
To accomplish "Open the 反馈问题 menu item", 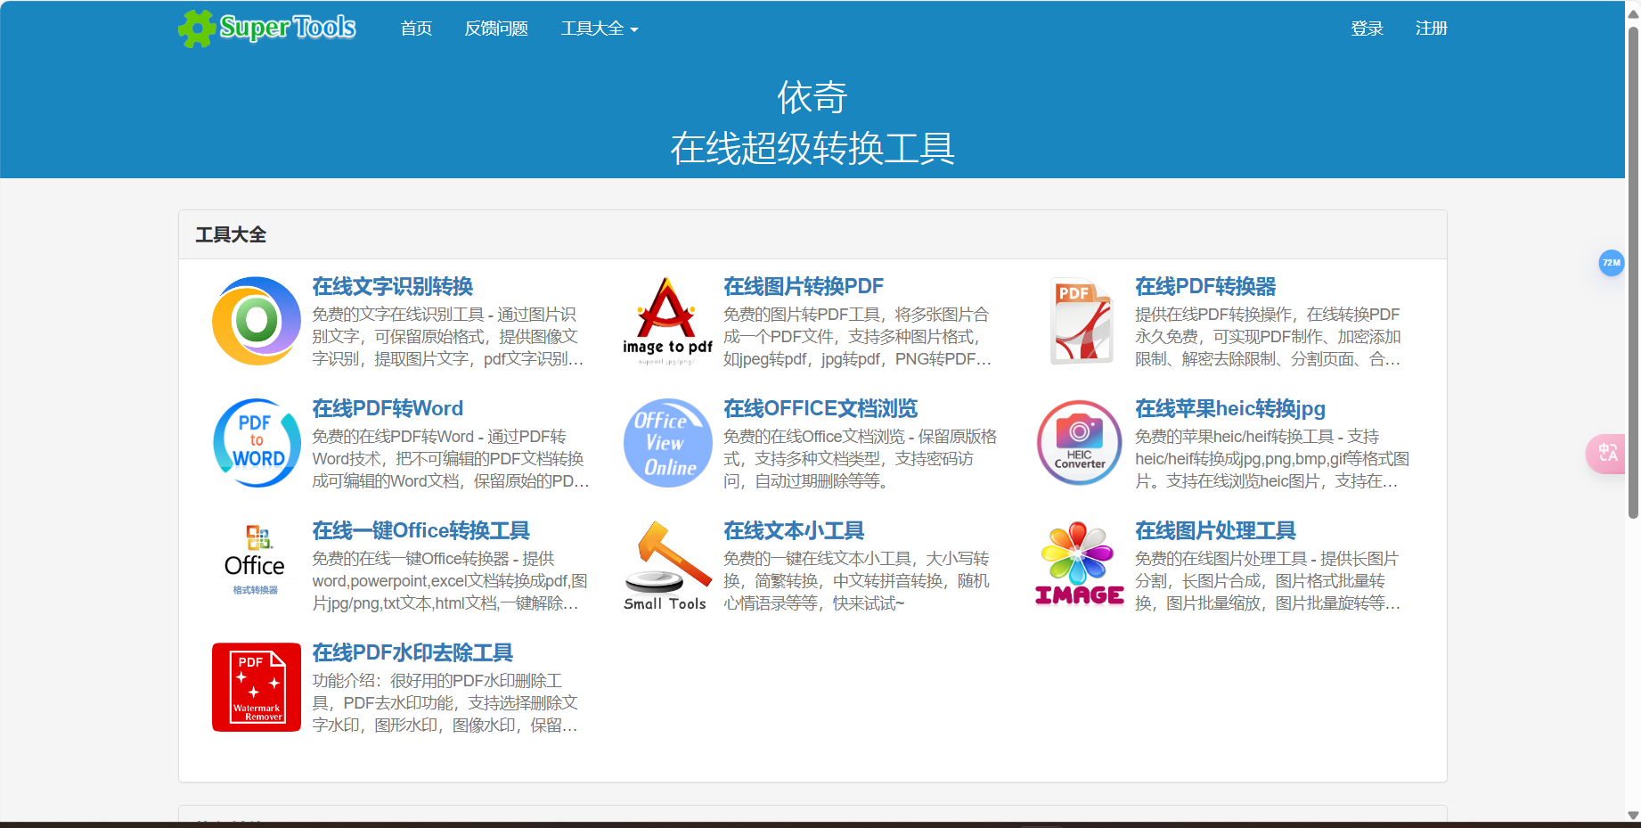I will coord(495,28).
